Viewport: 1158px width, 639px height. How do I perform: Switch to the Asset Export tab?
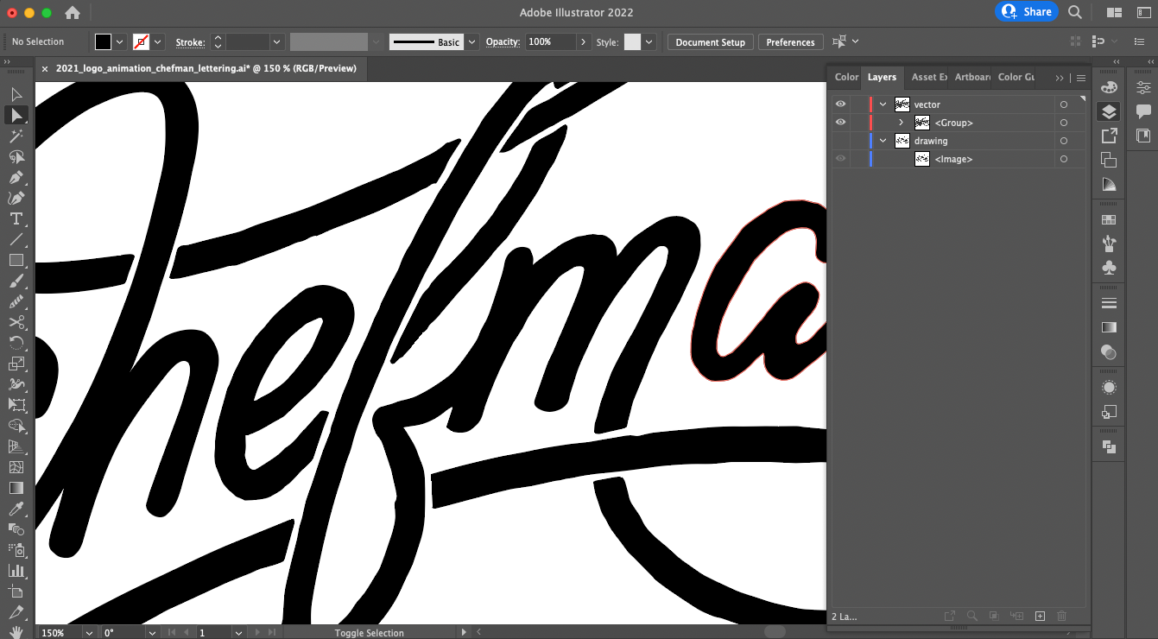tap(929, 77)
